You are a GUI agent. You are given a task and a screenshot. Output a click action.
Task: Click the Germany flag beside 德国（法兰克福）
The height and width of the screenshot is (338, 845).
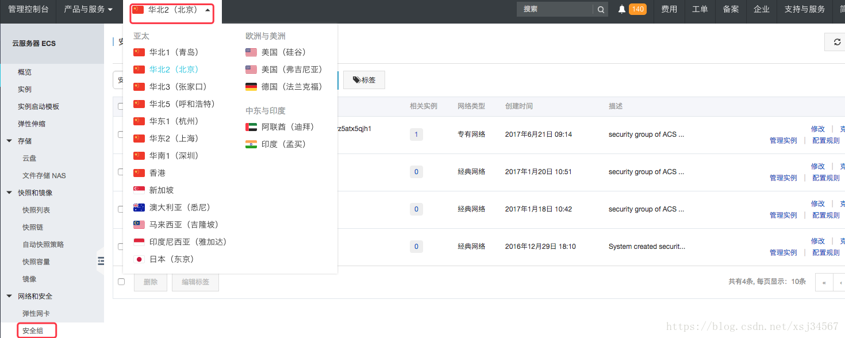pyautogui.click(x=251, y=86)
